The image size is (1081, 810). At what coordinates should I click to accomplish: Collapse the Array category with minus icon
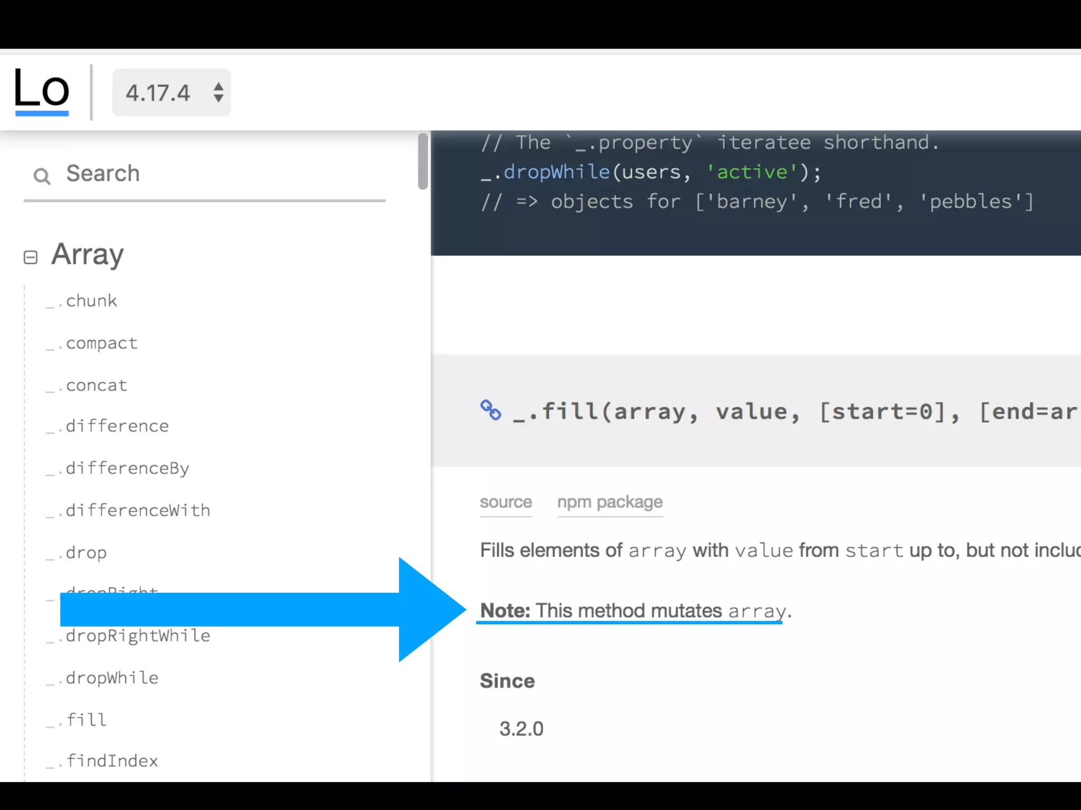[31, 257]
